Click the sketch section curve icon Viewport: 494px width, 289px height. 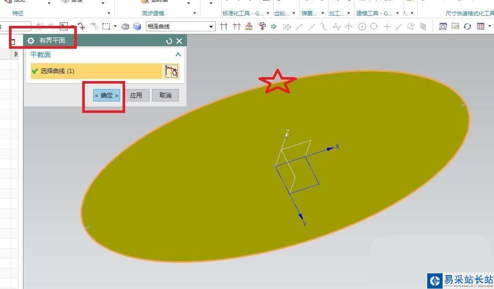tap(171, 71)
